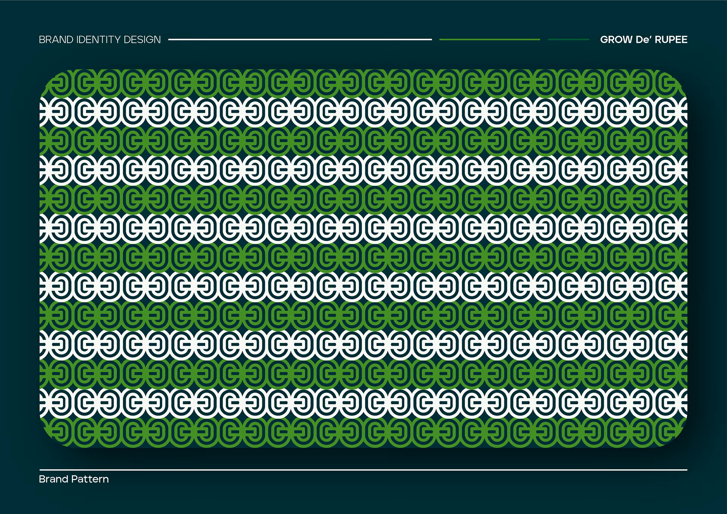Click the word GROW in the header

point(616,39)
